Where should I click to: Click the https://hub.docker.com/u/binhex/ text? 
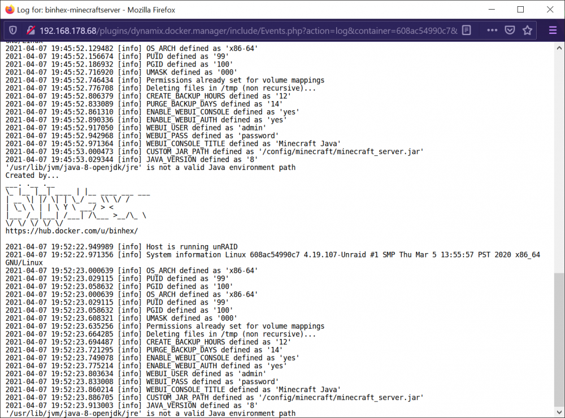click(72, 230)
